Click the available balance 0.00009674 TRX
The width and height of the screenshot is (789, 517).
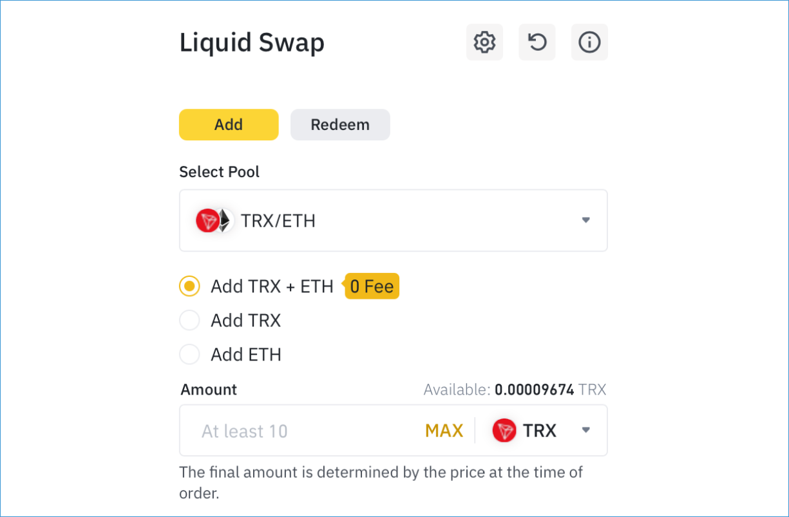pyautogui.click(x=550, y=390)
